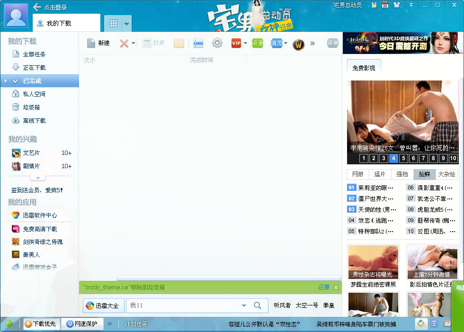Image resolution: width=464 pixels, height=332 pixels.
Task: Open the search box dropdown arrow
Action: click(244, 305)
